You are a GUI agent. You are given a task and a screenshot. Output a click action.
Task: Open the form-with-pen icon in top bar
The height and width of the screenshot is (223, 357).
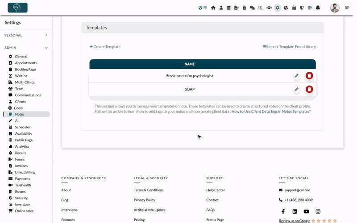pyautogui.click(x=237, y=8)
